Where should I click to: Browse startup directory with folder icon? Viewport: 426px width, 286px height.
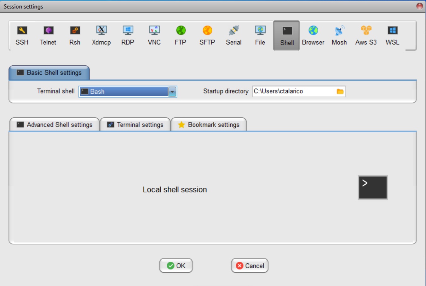coord(340,92)
